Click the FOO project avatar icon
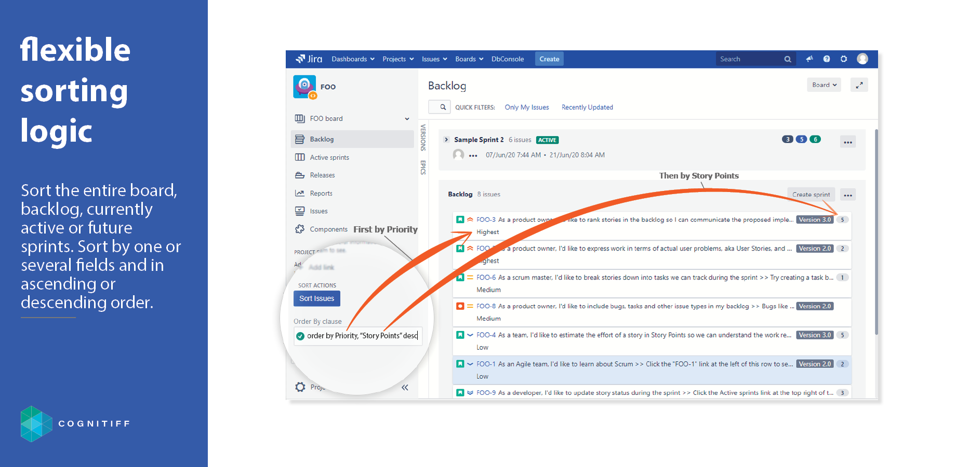 [x=304, y=87]
